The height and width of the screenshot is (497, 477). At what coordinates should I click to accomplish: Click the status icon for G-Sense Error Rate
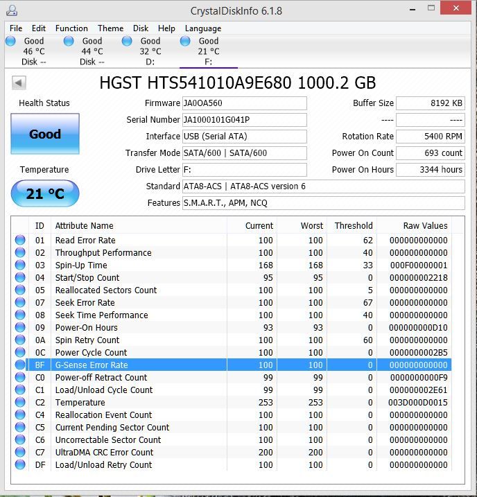20,365
